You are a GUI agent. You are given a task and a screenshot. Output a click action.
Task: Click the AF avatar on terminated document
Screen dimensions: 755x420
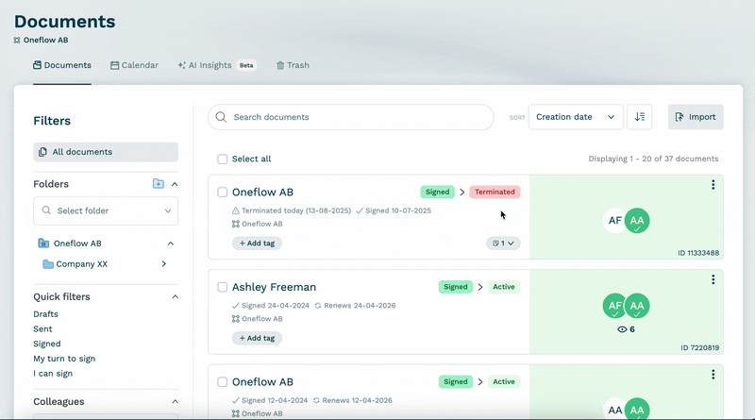pos(614,221)
